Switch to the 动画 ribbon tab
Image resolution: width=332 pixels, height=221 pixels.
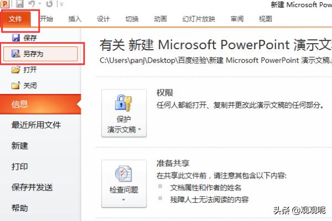(160, 19)
